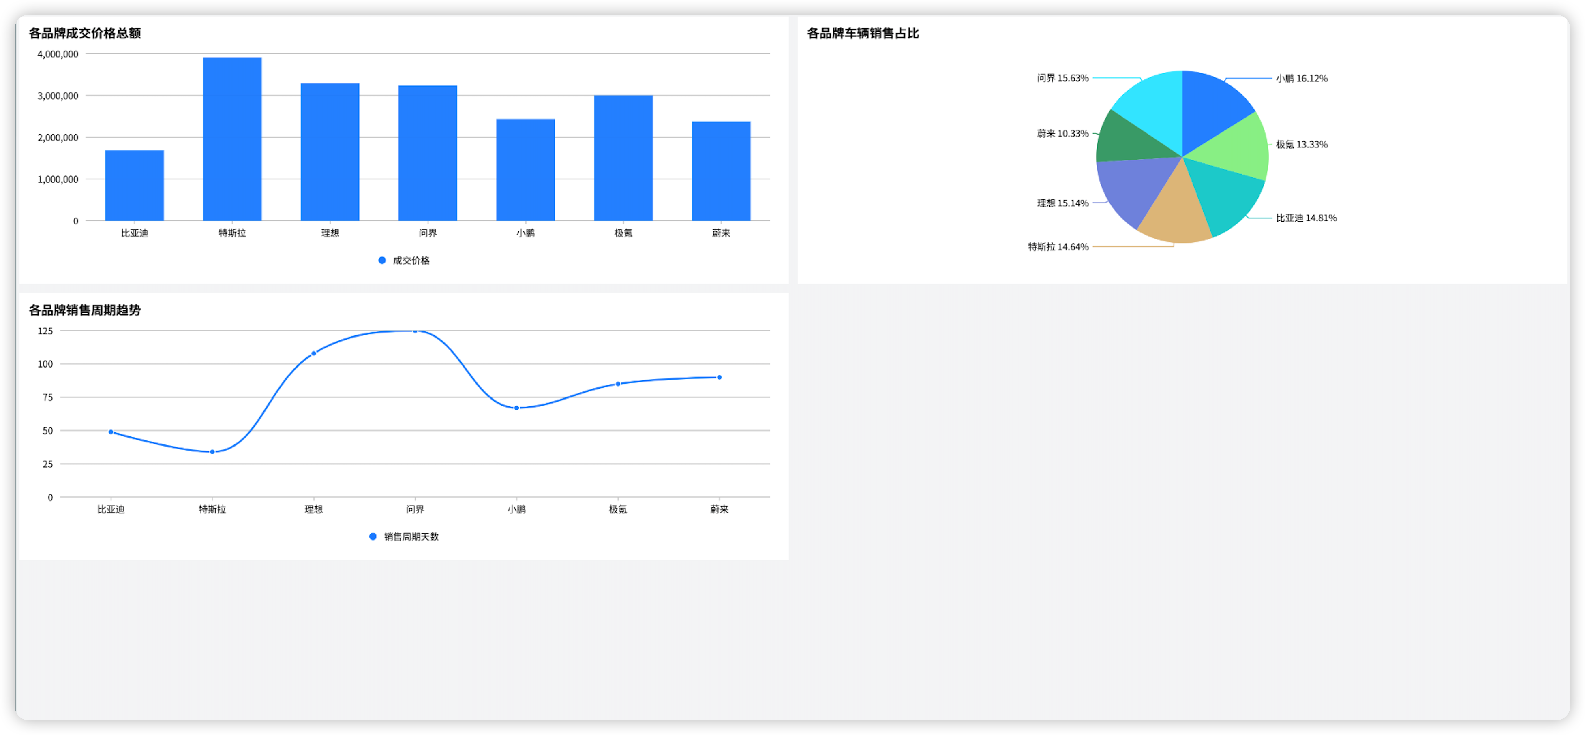1585x735 pixels.
Task: Select the 极氪 data point on the line chart
Action: tap(618, 384)
